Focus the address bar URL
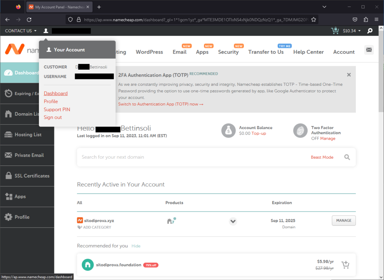Image resolution: width=384 pixels, height=280 pixels. coord(196,20)
